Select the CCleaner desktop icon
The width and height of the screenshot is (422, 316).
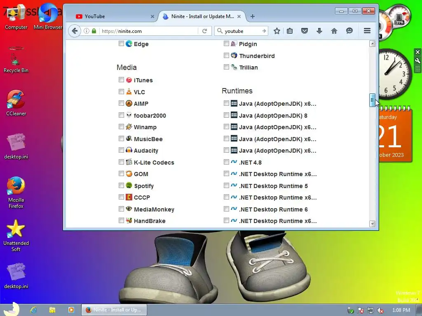(x=16, y=103)
